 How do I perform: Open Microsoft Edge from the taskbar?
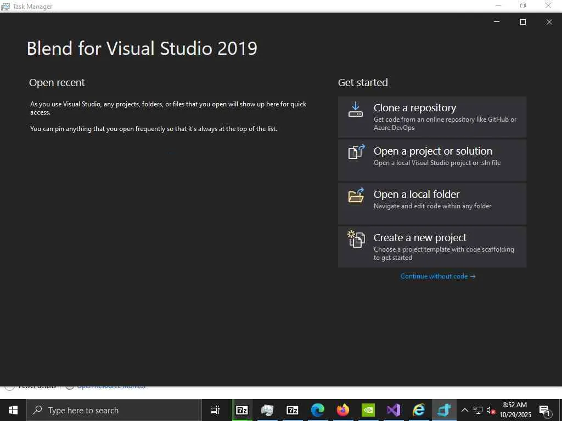point(318,410)
